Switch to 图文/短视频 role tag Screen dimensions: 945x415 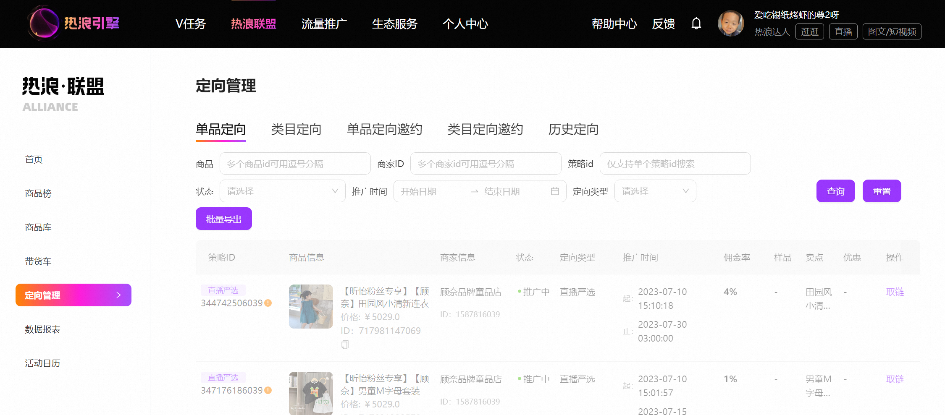point(892,32)
